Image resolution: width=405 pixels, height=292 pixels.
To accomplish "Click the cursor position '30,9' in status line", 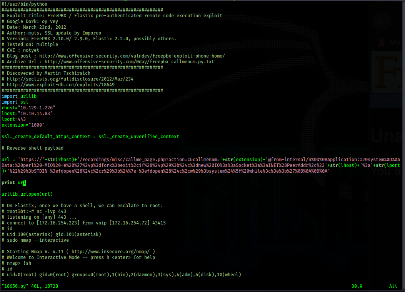I will pos(357,286).
